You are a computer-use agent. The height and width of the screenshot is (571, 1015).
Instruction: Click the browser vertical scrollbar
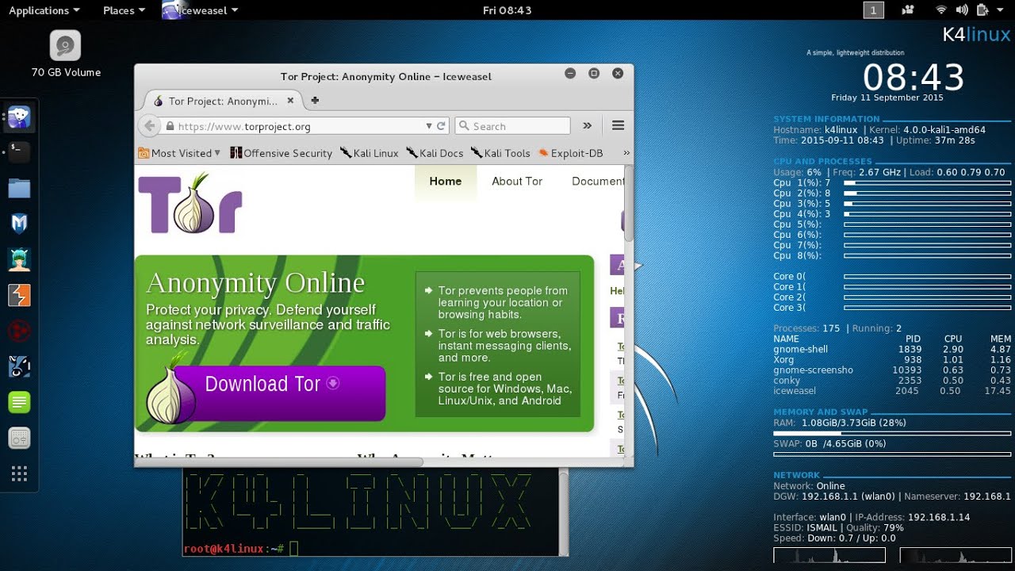point(629,204)
